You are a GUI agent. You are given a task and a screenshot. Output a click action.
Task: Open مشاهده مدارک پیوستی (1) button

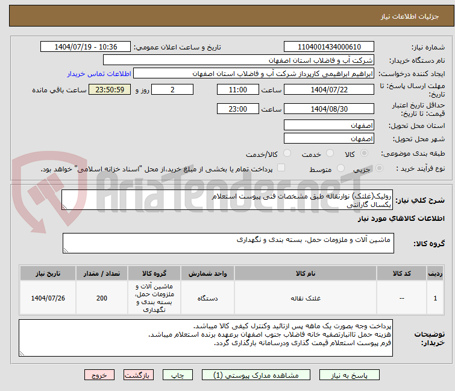(x=256, y=375)
